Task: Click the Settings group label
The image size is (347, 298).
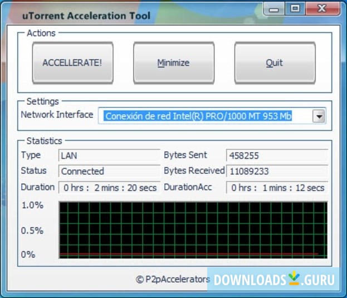Action: click(x=43, y=101)
